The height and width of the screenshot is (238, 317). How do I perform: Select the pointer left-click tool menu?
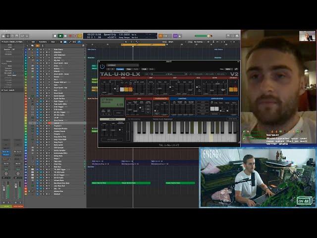tap(126, 42)
